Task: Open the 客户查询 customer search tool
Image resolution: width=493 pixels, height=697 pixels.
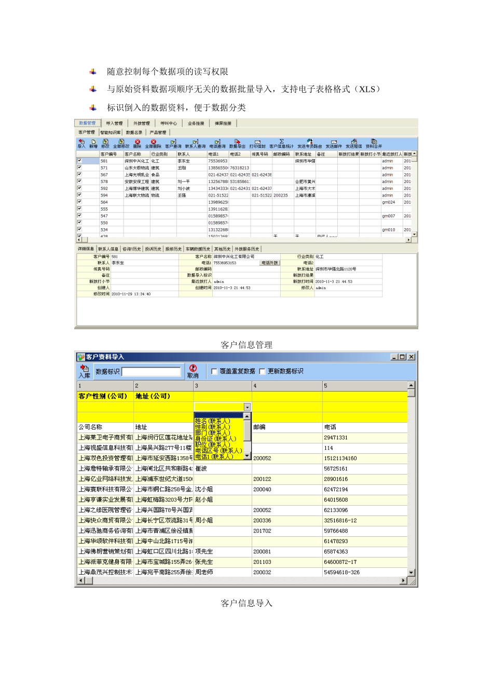Action: click(173, 144)
